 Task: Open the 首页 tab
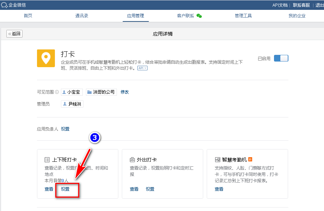pos(28,16)
